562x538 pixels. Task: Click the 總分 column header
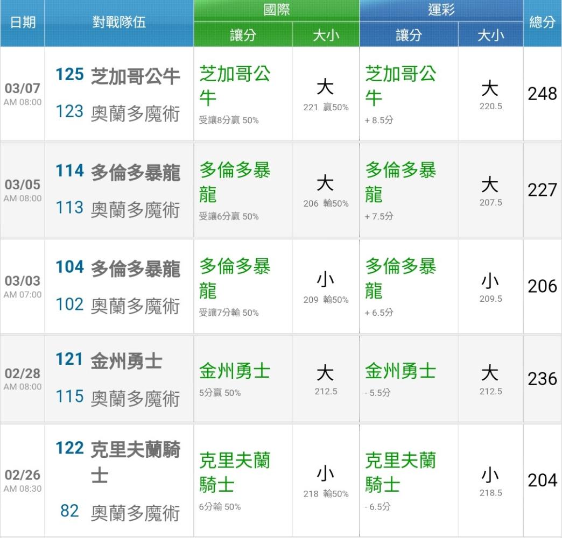pyautogui.click(x=542, y=23)
